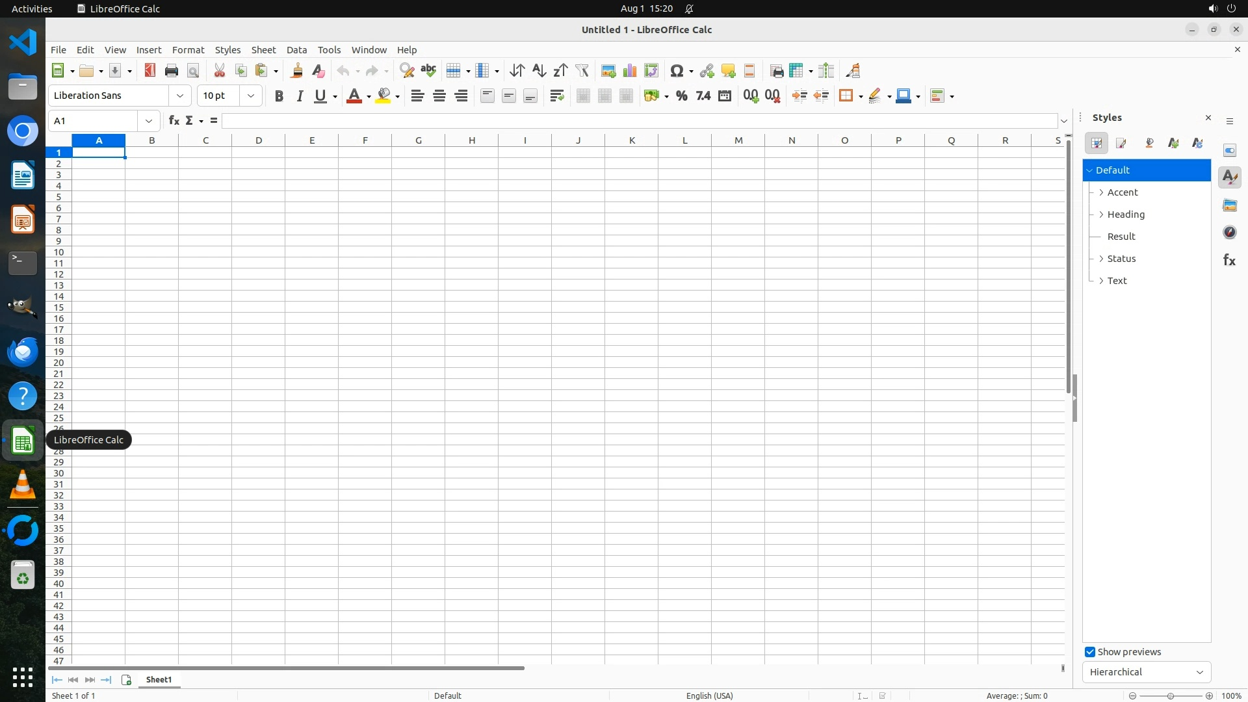Viewport: 1248px width, 702px height.
Task: Open the Function Wizard icon
Action: pos(174,121)
